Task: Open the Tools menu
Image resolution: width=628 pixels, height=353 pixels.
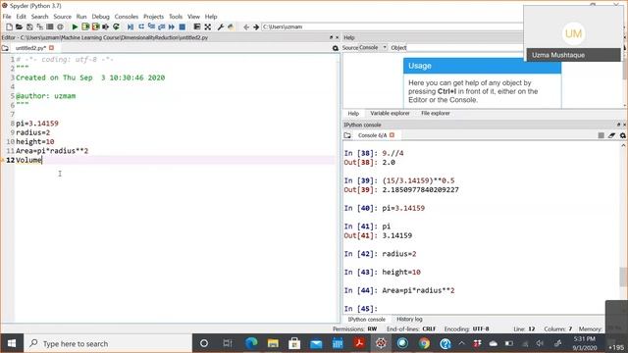Action: (176, 17)
